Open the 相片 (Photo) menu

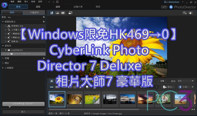[26, 2]
